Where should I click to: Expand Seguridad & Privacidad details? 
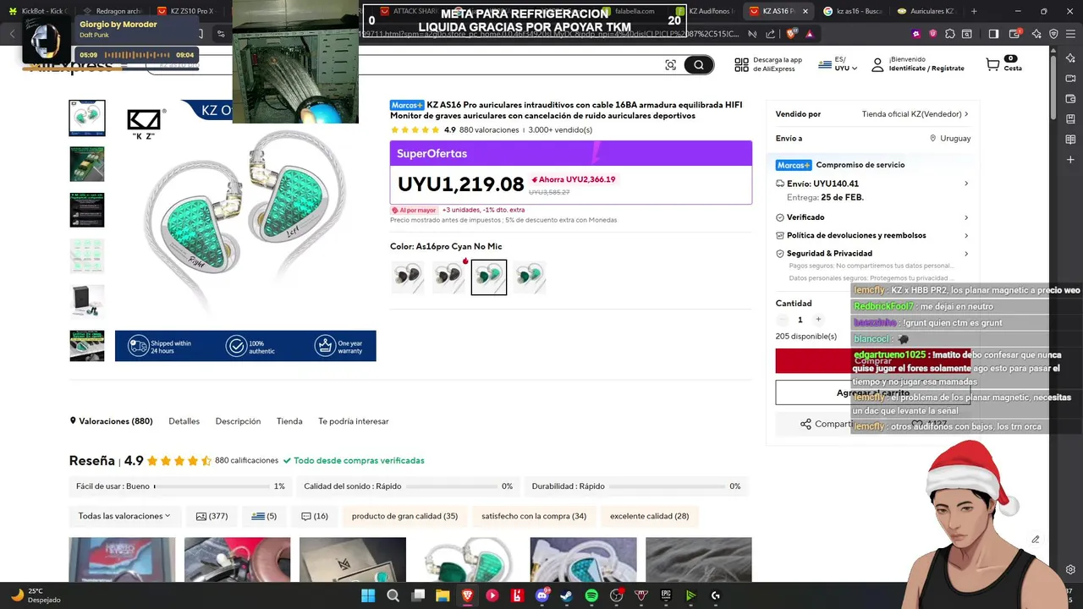[x=872, y=253]
